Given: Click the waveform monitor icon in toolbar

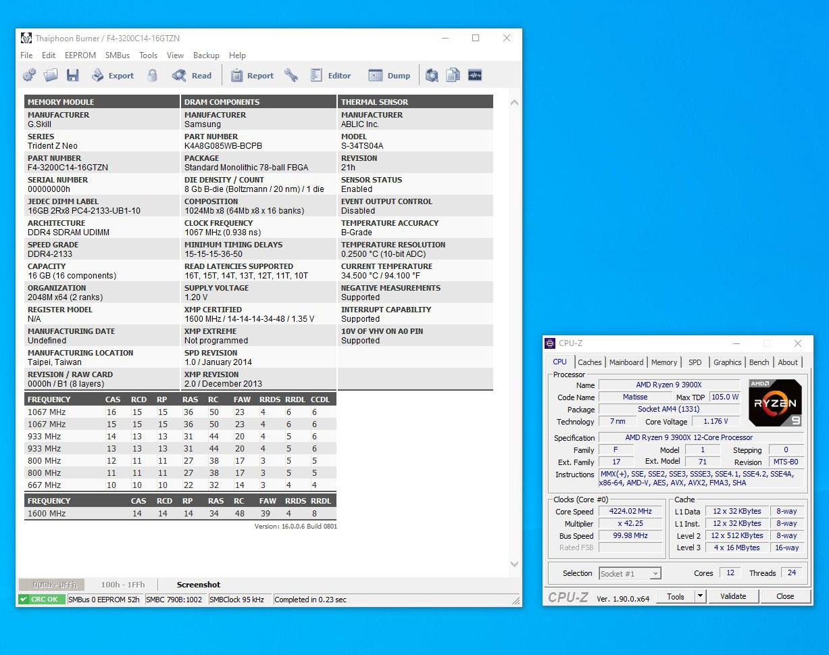Looking at the screenshot, I should pos(474,75).
